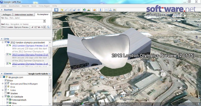Click the placemark icon of Preview (1 of

10,45
